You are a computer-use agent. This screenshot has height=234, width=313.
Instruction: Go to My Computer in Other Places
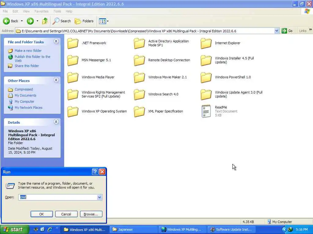pyautogui.click(x=24, y=101)
